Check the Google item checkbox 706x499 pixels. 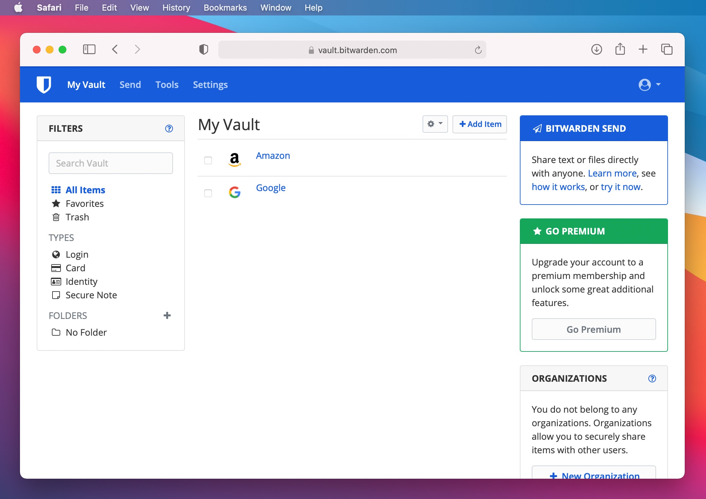(208, 193)
